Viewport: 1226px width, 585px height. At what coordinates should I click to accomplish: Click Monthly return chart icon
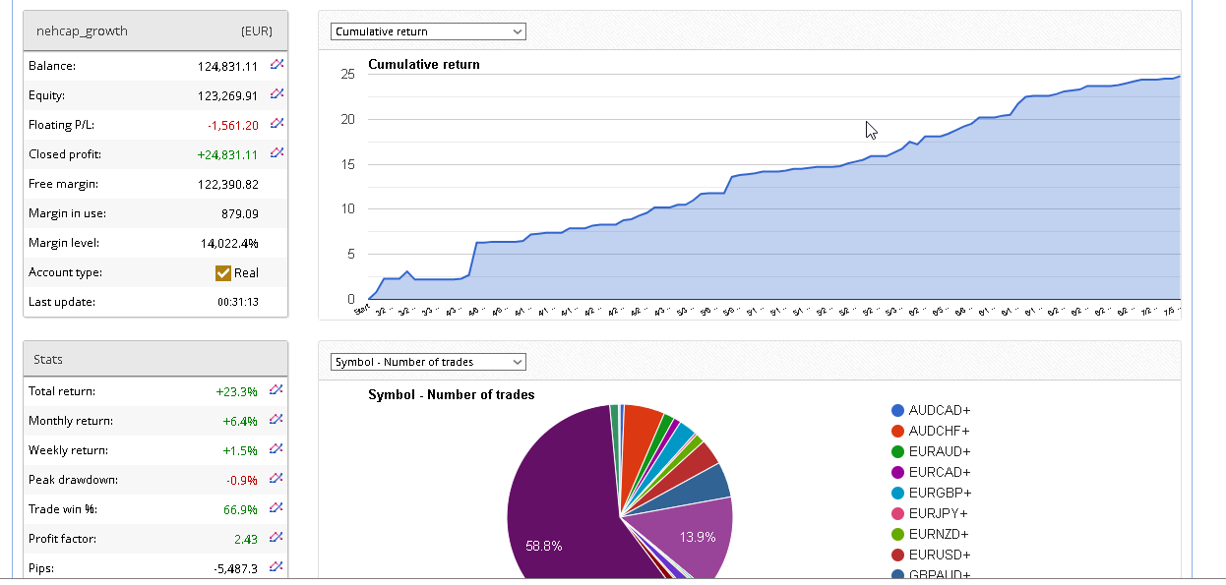click(276, 420)
